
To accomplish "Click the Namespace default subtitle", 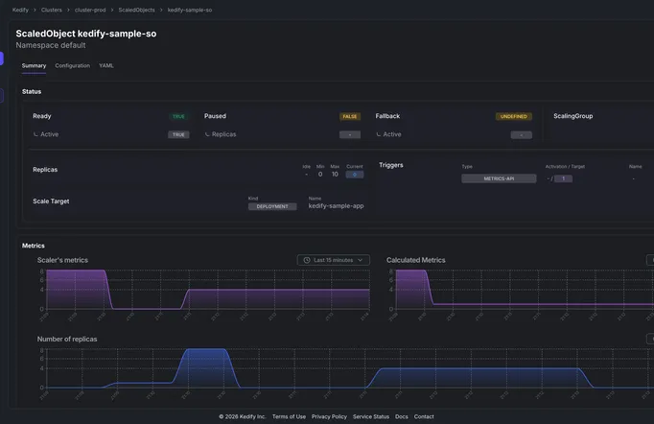I will pyautogui.click(x=51, y=45).
